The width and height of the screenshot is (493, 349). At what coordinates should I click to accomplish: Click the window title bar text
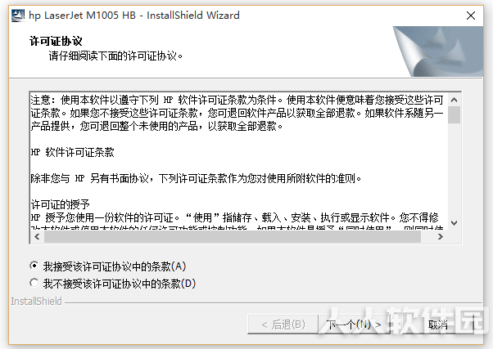click(134, 16)
